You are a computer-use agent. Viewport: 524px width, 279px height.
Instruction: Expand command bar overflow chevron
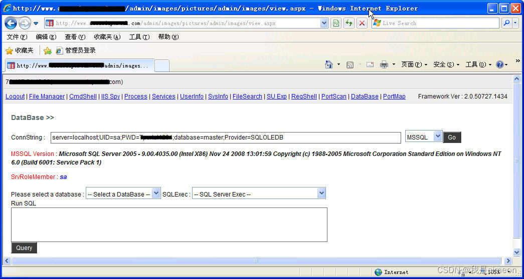pos(517,60)
